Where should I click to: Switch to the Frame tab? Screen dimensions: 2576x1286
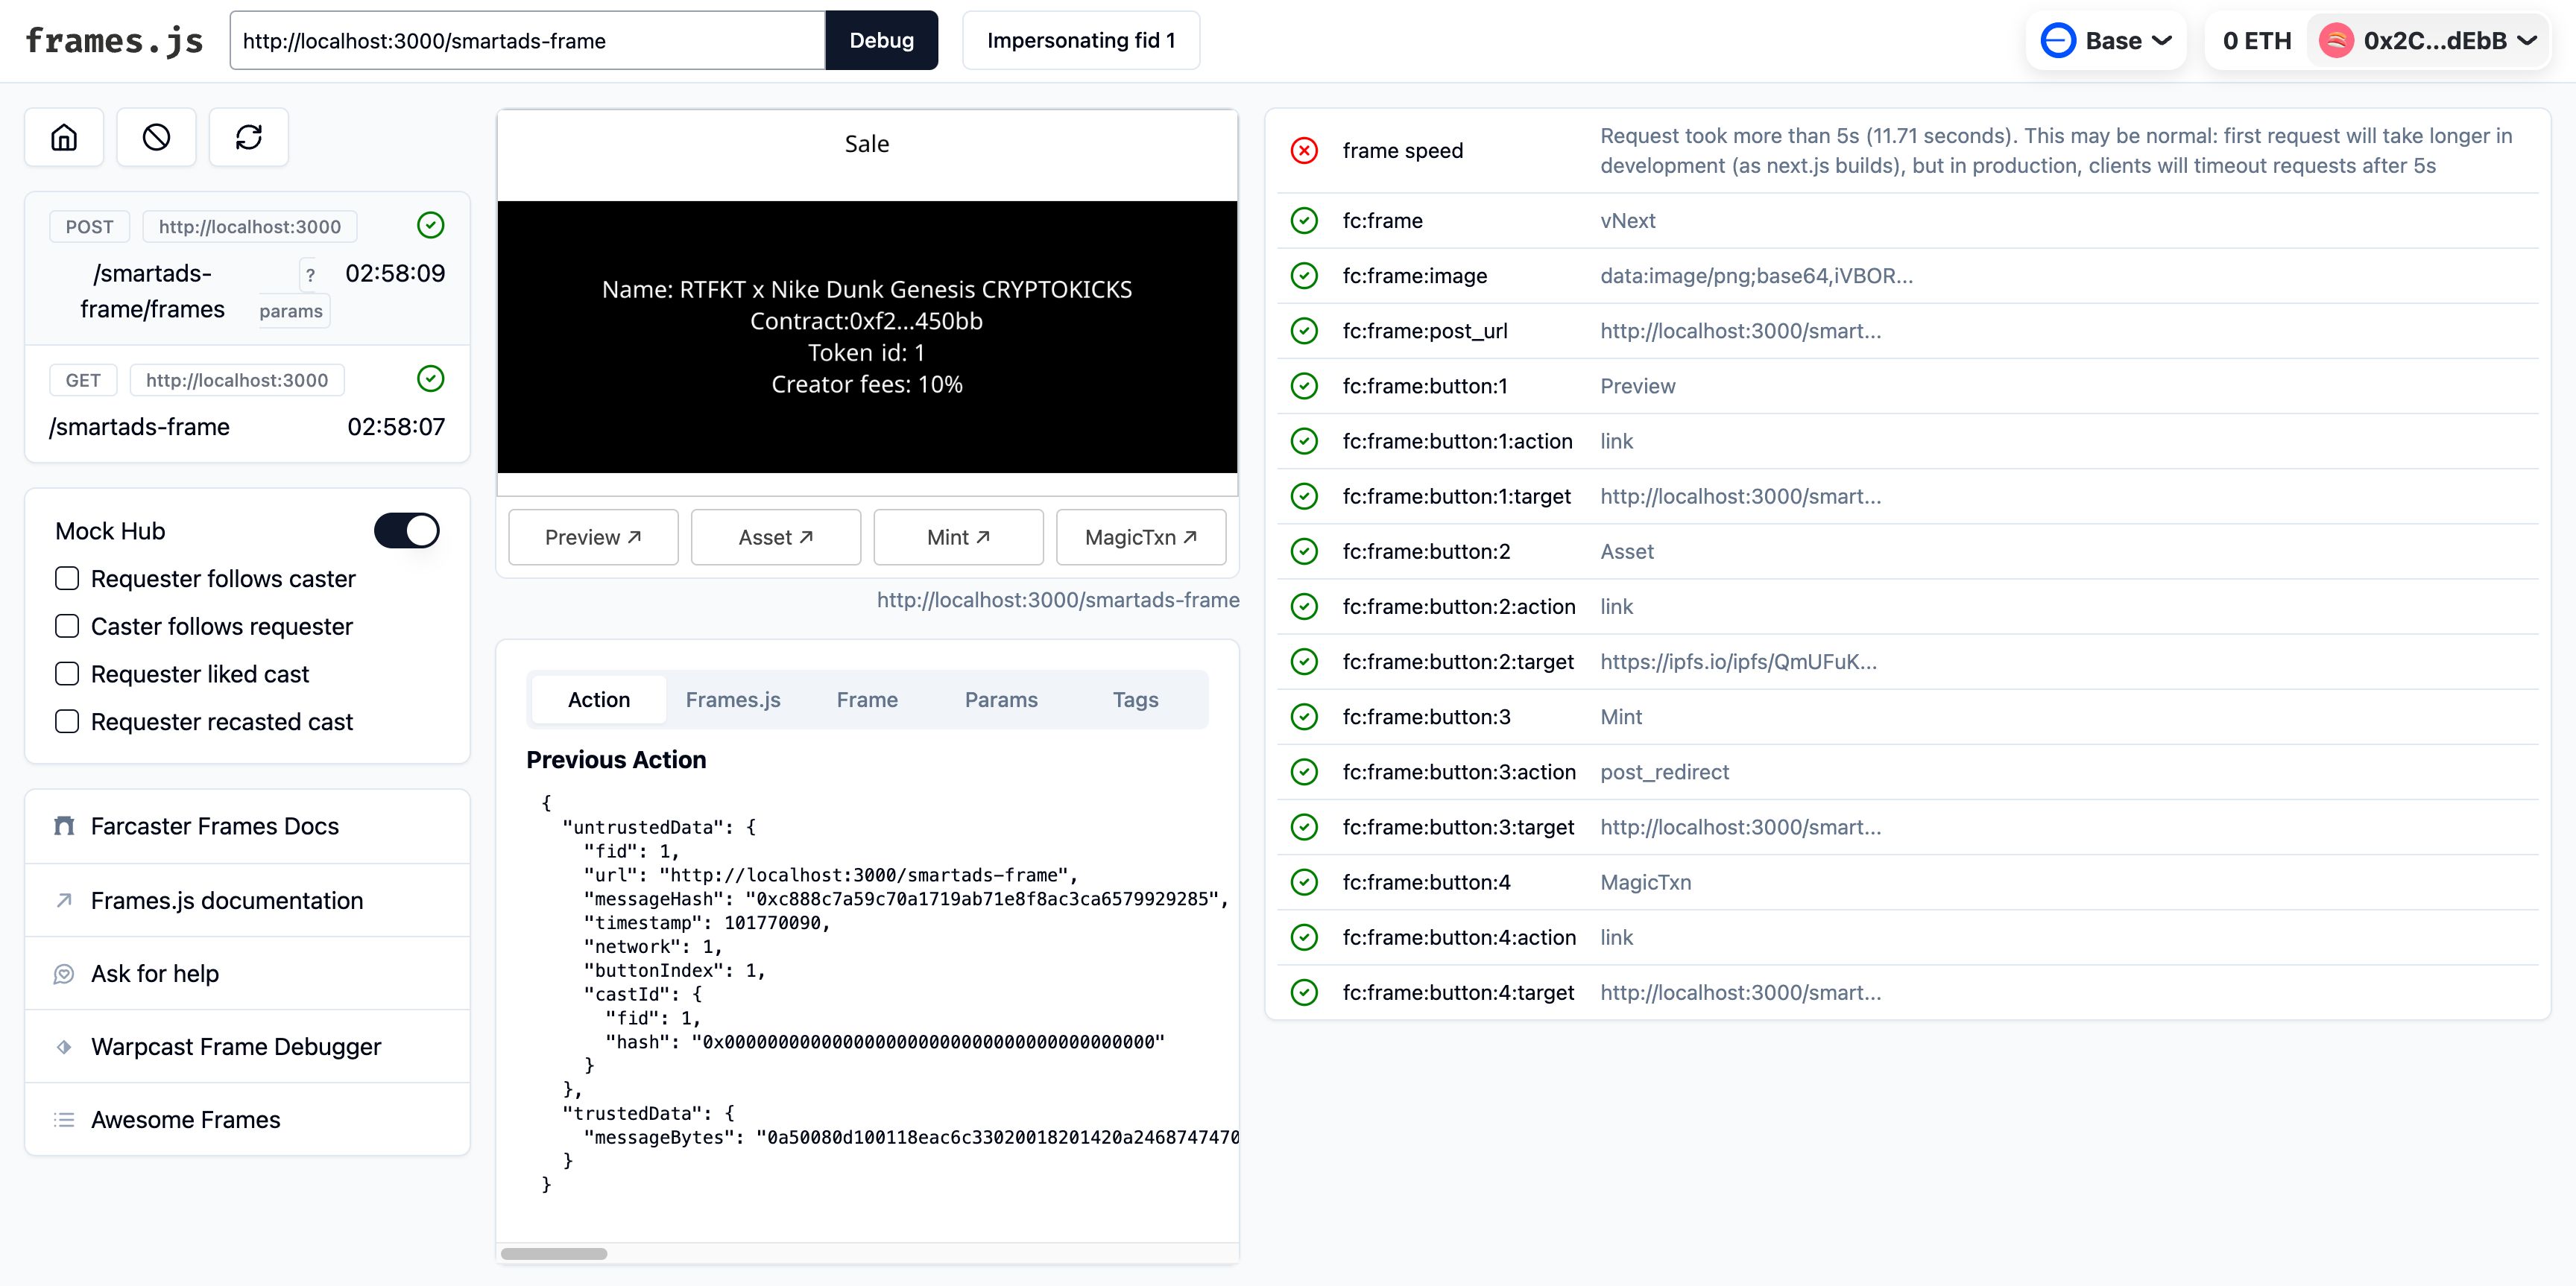click(x=867, y=700)
